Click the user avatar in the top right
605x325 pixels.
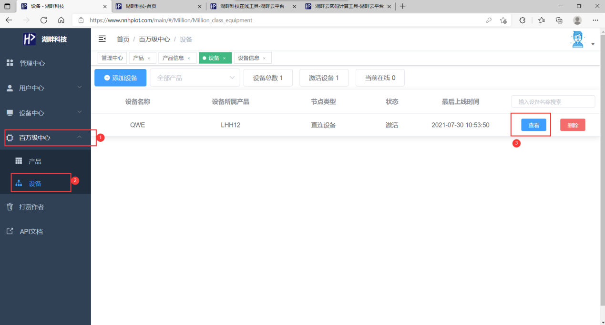pos(577,39)
